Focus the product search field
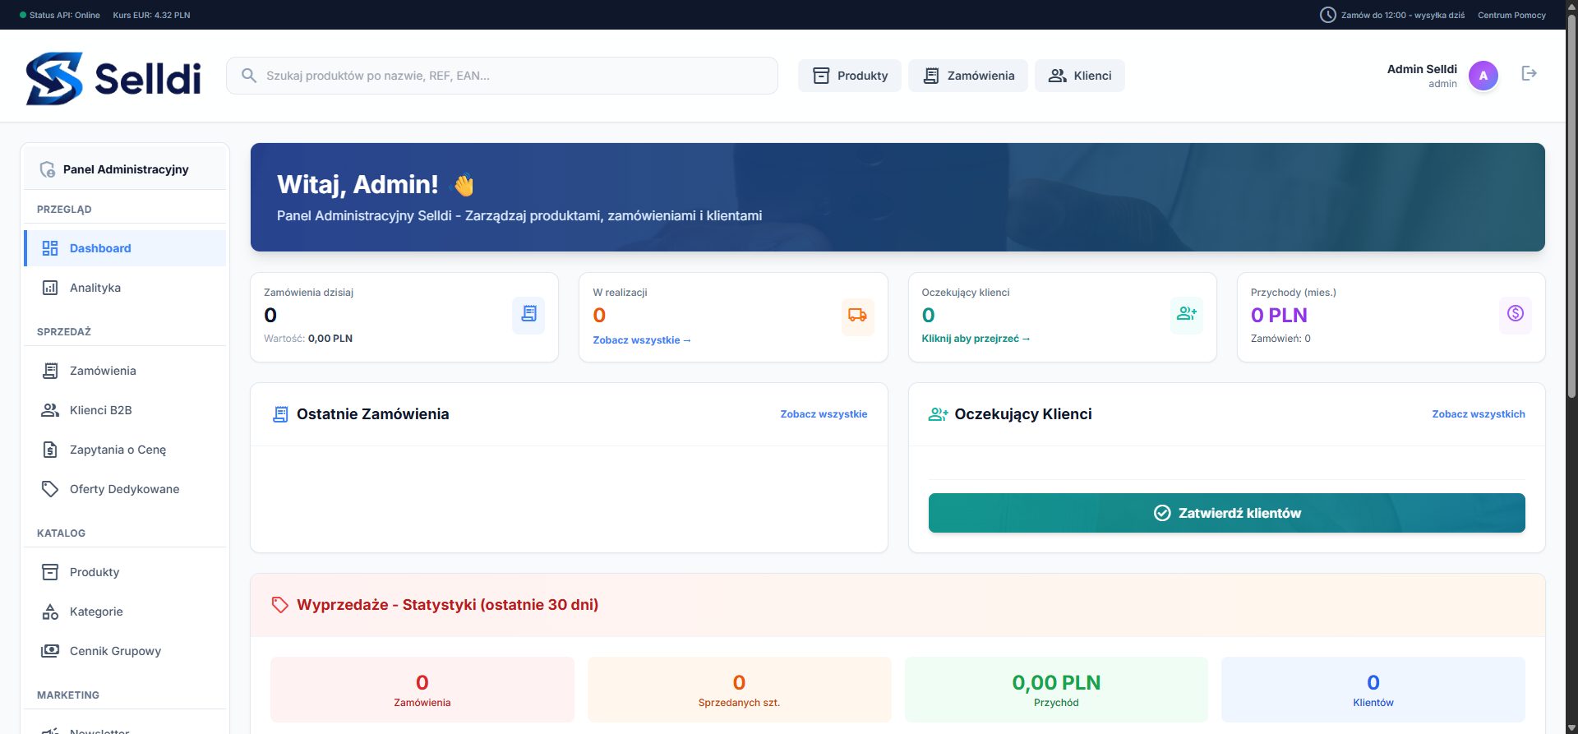 coord(502,76)
